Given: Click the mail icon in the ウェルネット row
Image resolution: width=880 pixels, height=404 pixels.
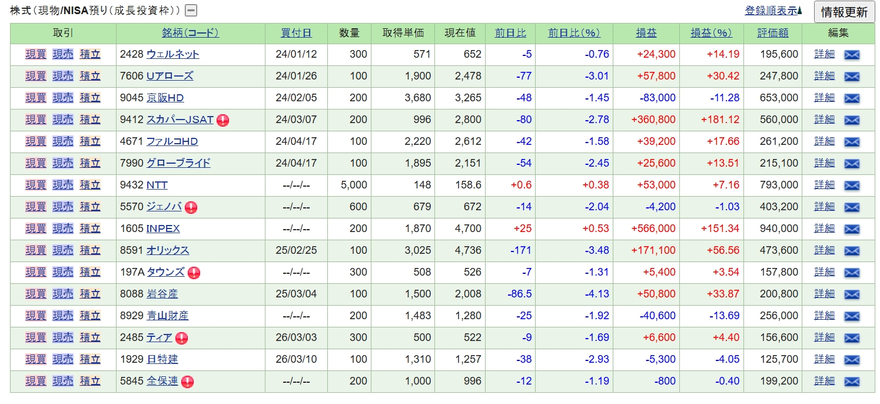Looking at the screenshot, I should click(x=852, y=55).
